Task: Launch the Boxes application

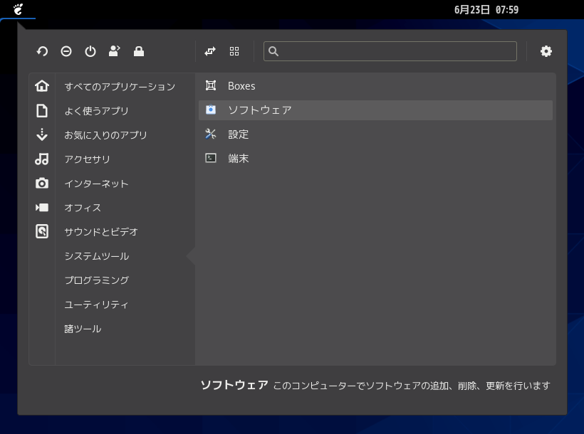Action: [x=375, y=86]
